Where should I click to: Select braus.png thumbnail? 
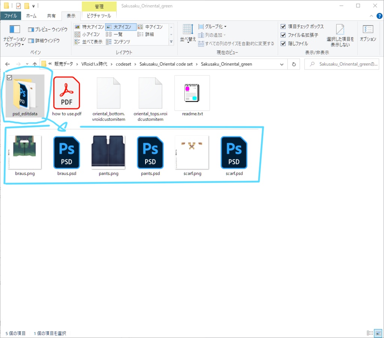coord(25,156)
